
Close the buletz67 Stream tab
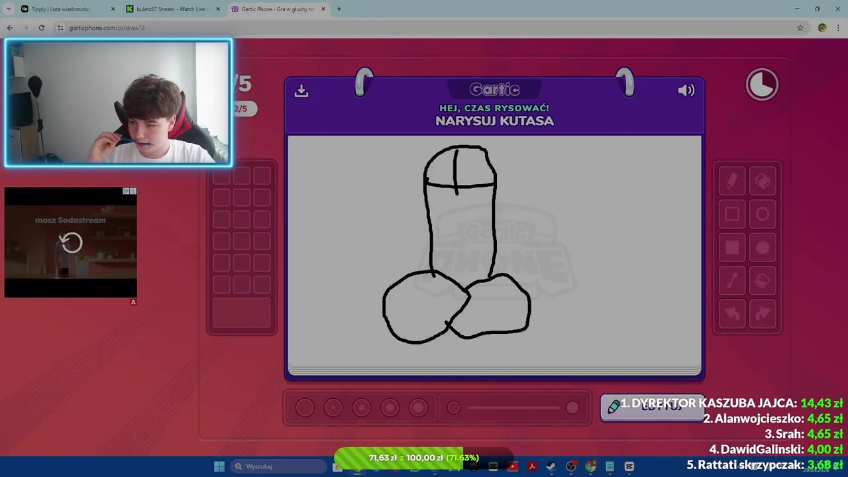pyautogui.click(x=218, y=9)
